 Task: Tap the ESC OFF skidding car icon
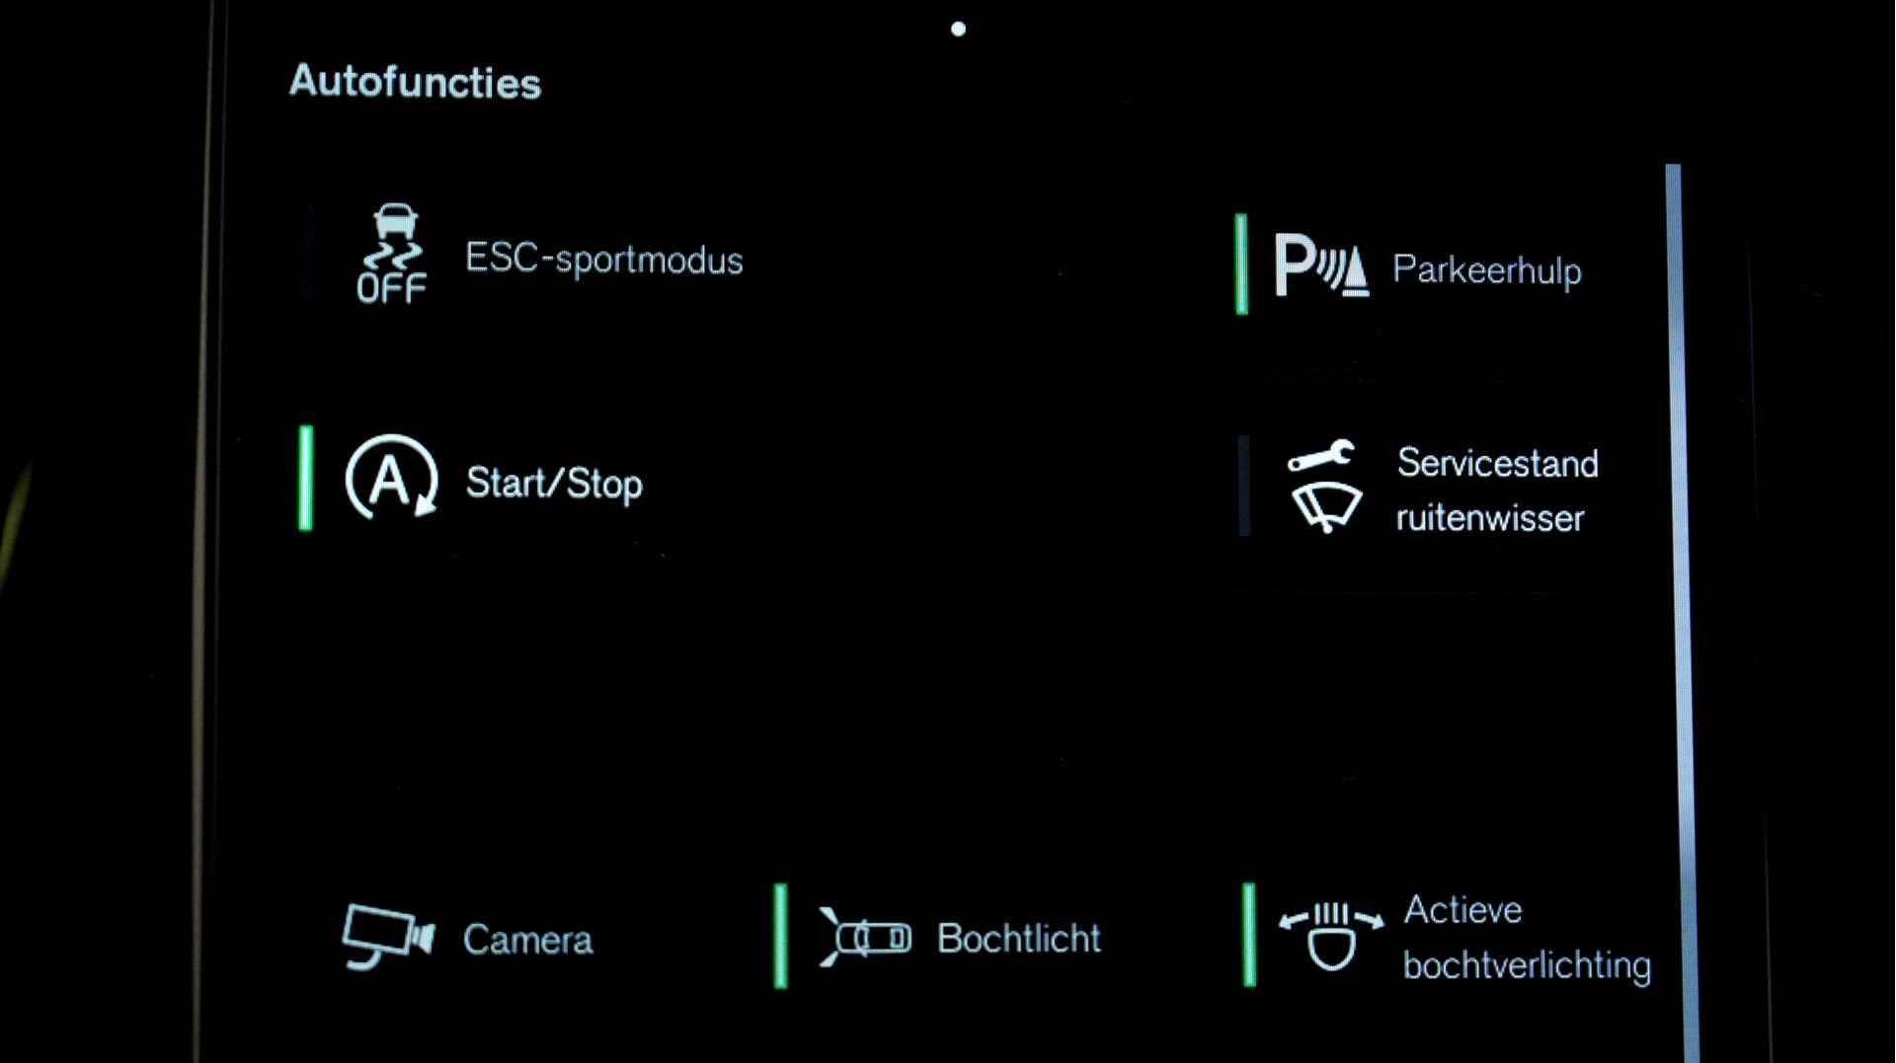pyautogui.click(x=392, y=254)
